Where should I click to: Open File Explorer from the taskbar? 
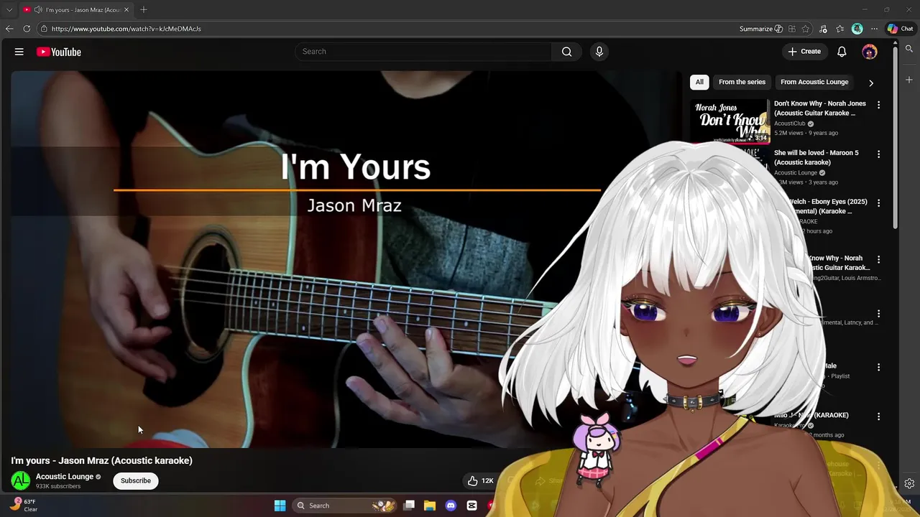(x=430, y=506)
